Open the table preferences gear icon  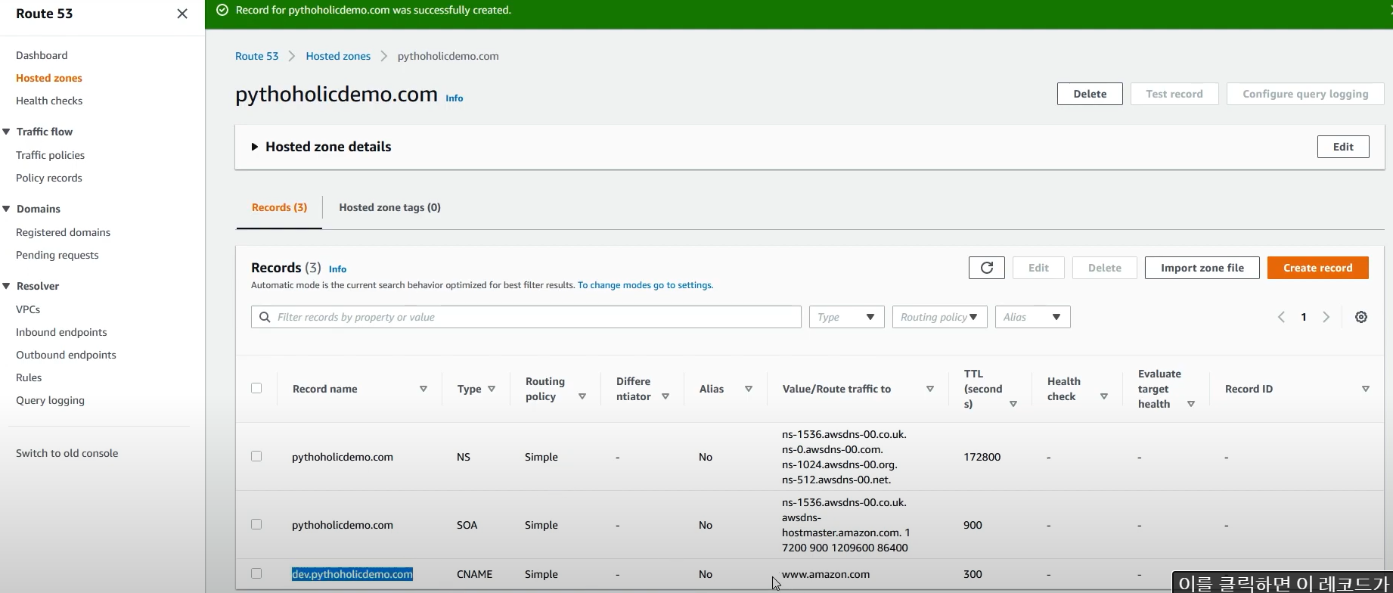(1361, 317)
